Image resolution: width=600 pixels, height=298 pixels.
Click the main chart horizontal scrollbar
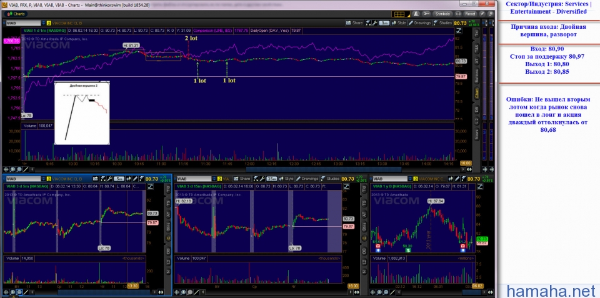(x=323, y=169)
